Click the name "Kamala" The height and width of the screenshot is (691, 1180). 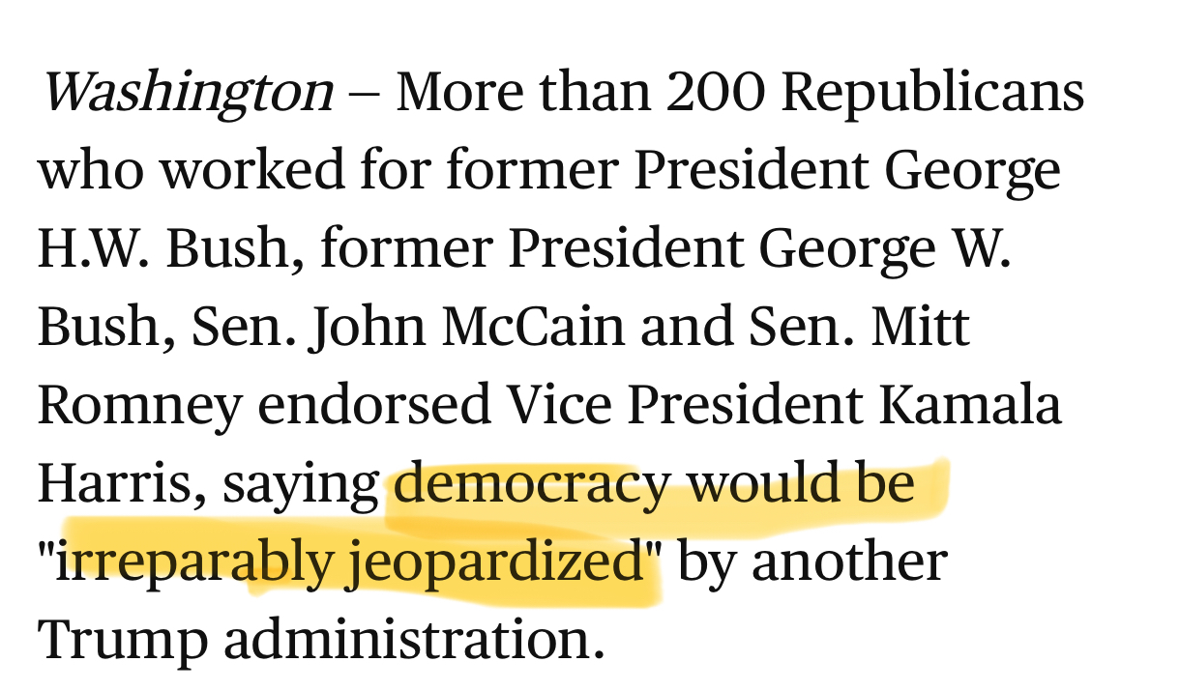click(970, 405)
